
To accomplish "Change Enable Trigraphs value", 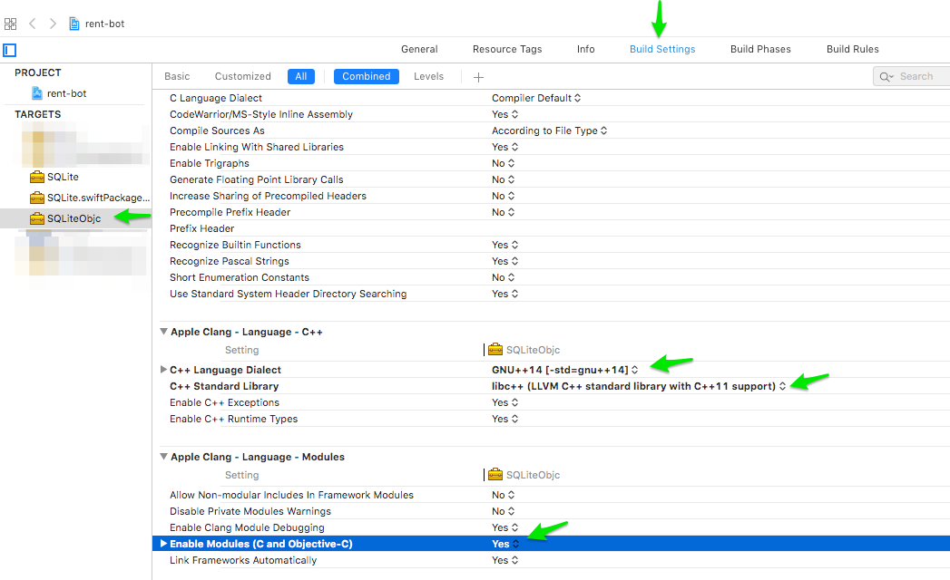I will (x=503, y=163).
